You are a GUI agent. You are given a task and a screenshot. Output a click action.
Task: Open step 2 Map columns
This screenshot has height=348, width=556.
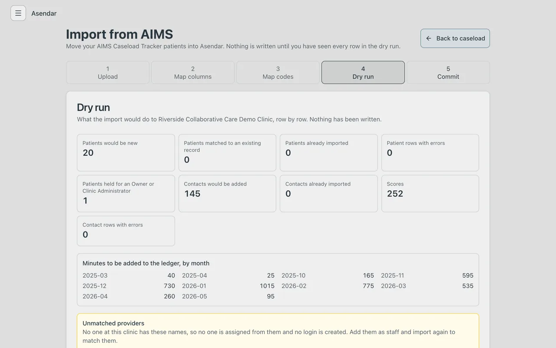193,73
